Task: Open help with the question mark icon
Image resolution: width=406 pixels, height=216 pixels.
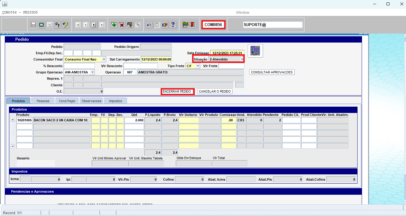Action: pos(173,25)
